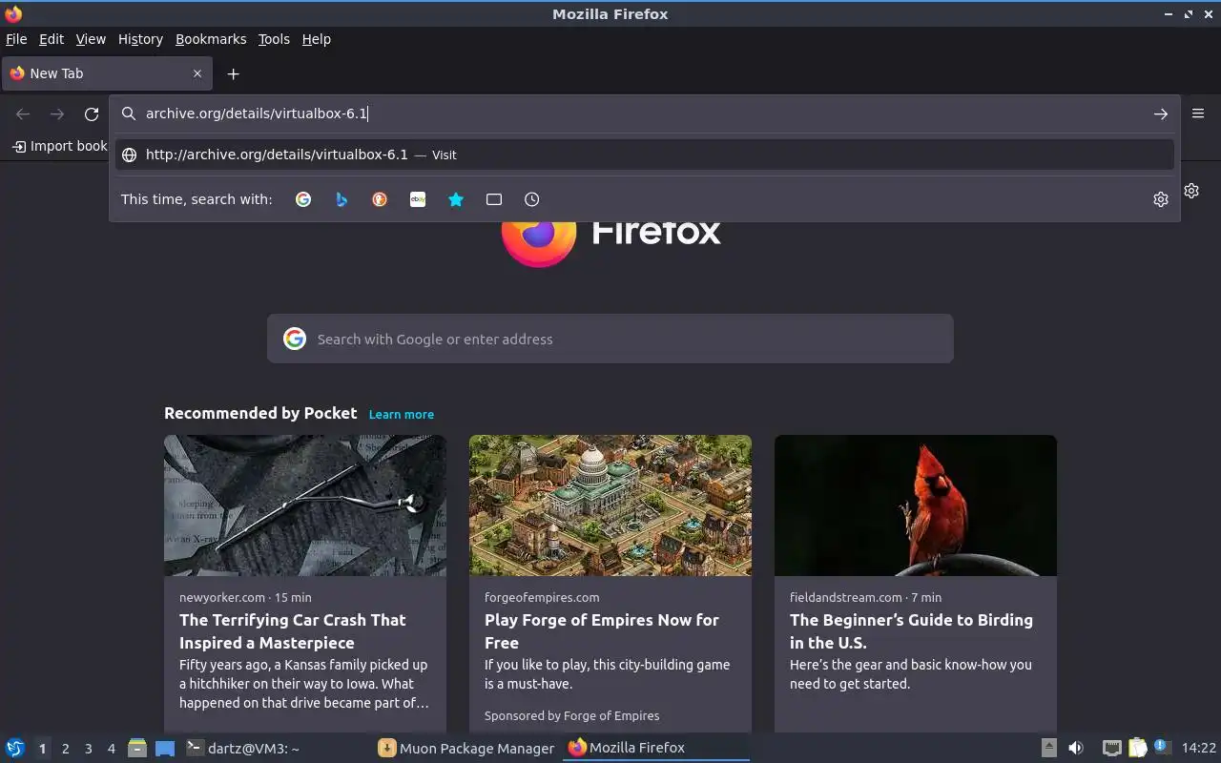Open the red cardinal bird thumbnail

[x=916, y=505]
